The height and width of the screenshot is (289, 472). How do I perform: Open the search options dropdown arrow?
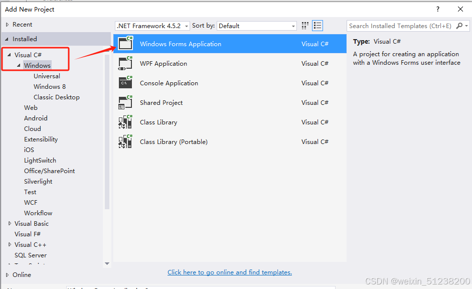[x=466, y=26]
